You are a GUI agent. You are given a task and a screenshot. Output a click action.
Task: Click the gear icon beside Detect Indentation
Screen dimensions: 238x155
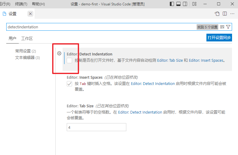tap(59, 53)
